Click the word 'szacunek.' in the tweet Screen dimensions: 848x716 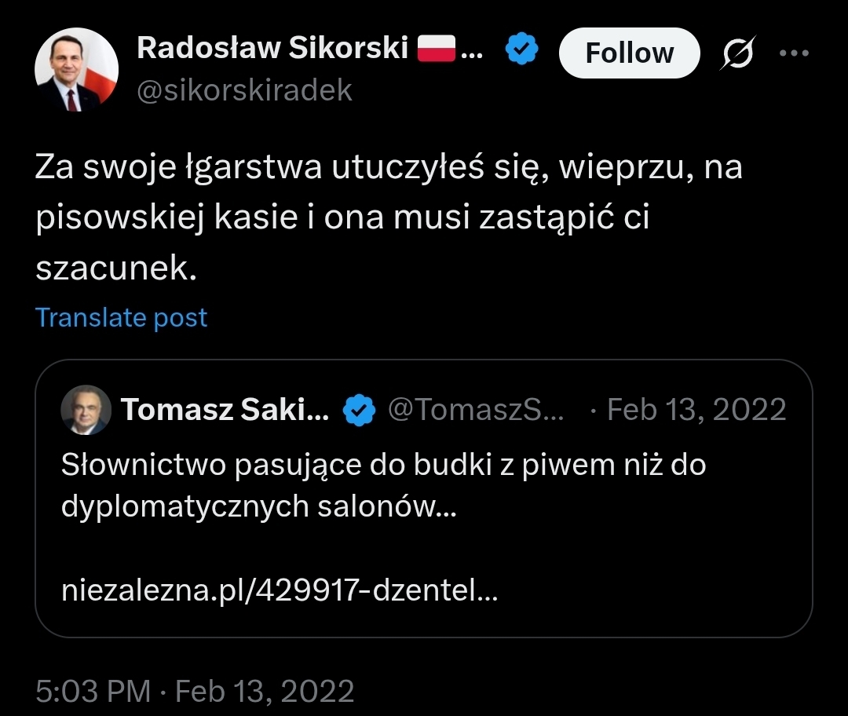click(x=114, y=268)
